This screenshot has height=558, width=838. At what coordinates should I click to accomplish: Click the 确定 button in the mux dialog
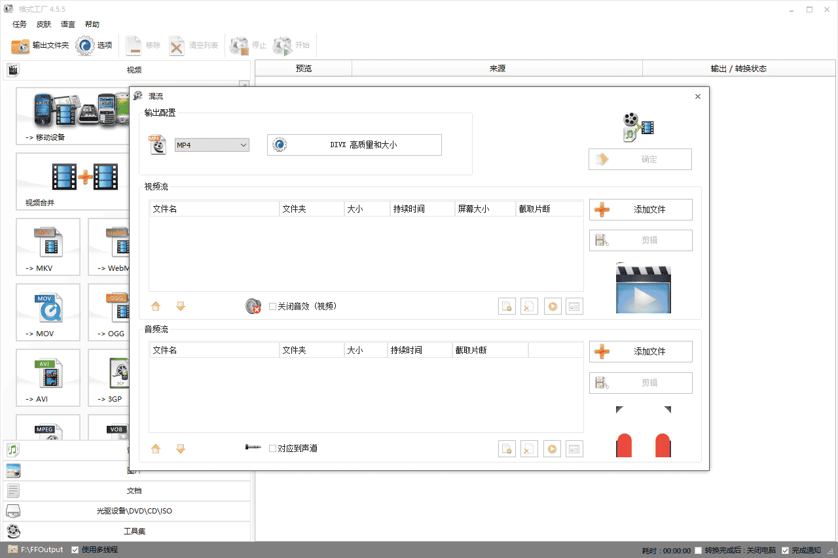pyautogui.click(x=640, y=159)
